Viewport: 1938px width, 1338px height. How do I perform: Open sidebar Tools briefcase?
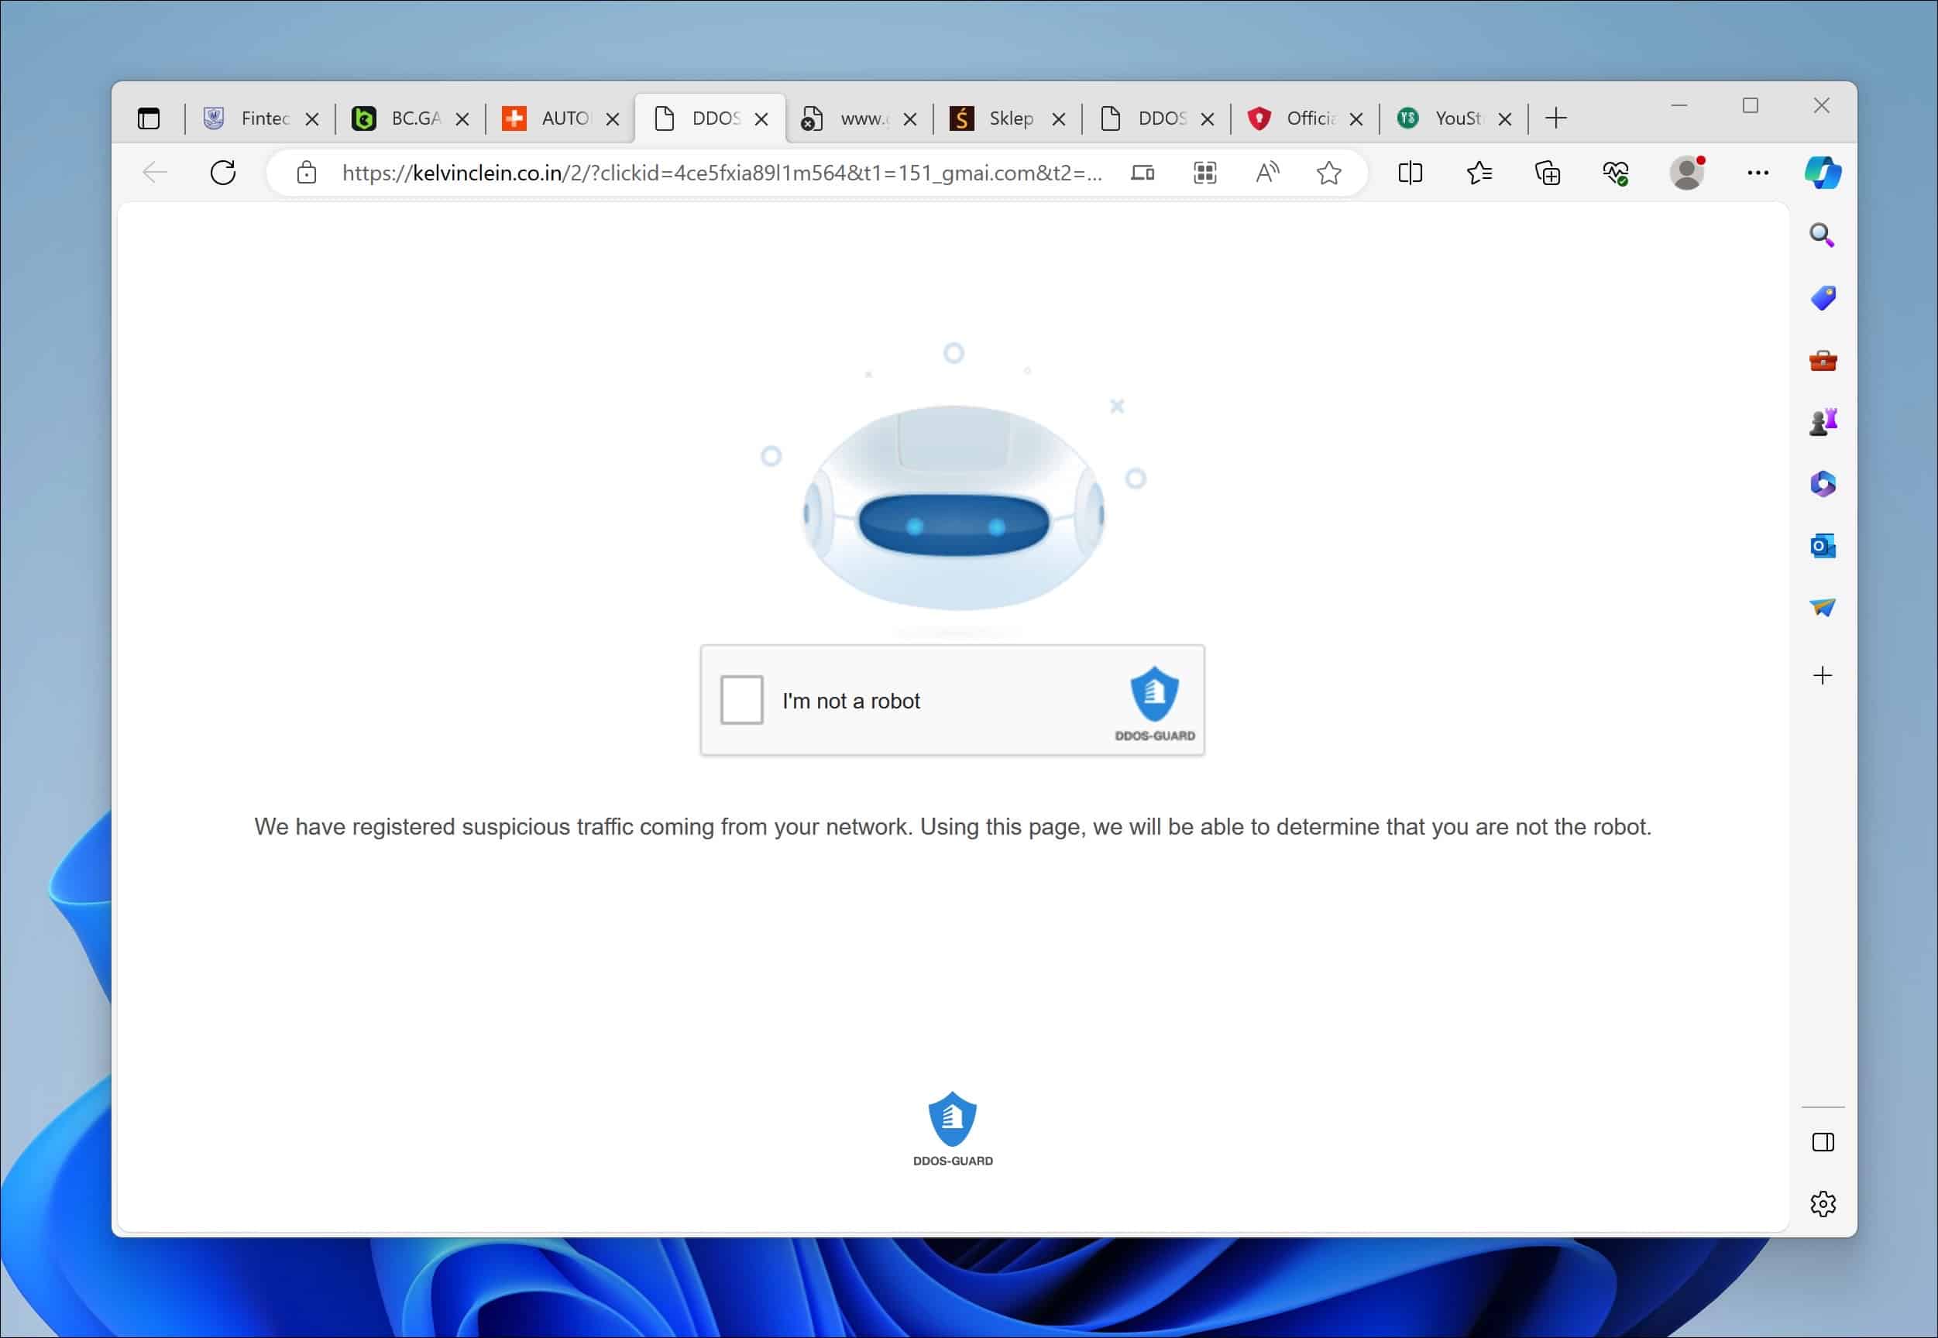(x=1823, y=362)
